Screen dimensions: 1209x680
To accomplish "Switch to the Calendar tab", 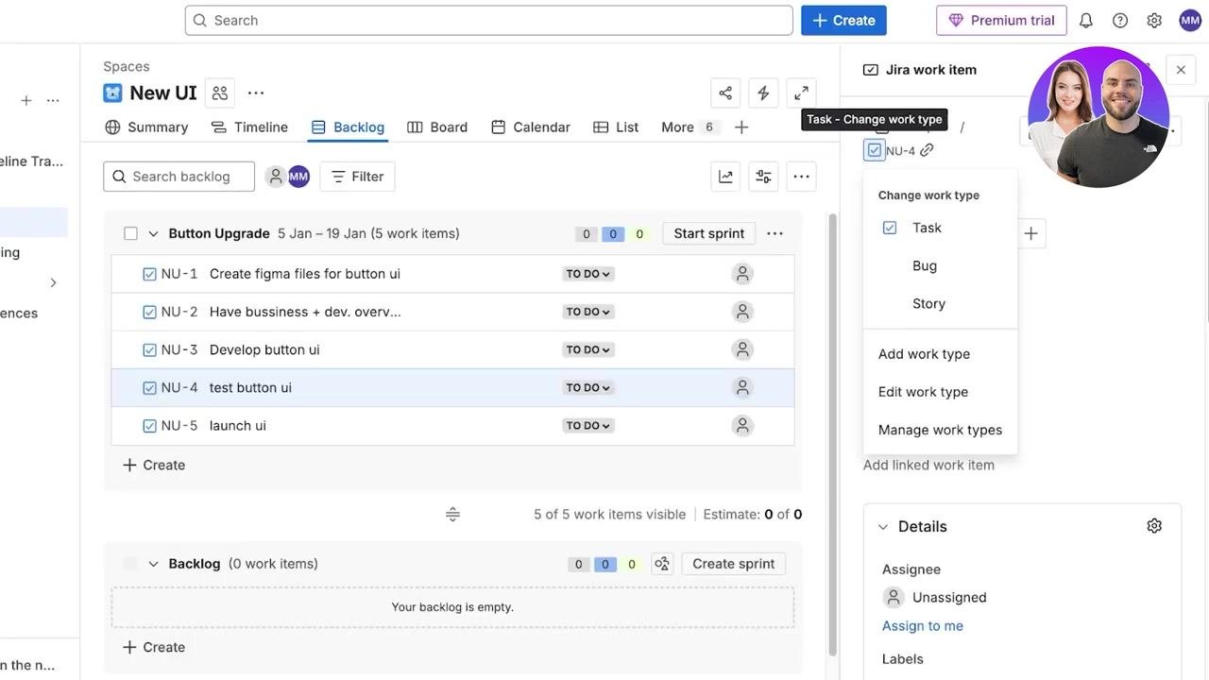I will click(x=531, y=127).
